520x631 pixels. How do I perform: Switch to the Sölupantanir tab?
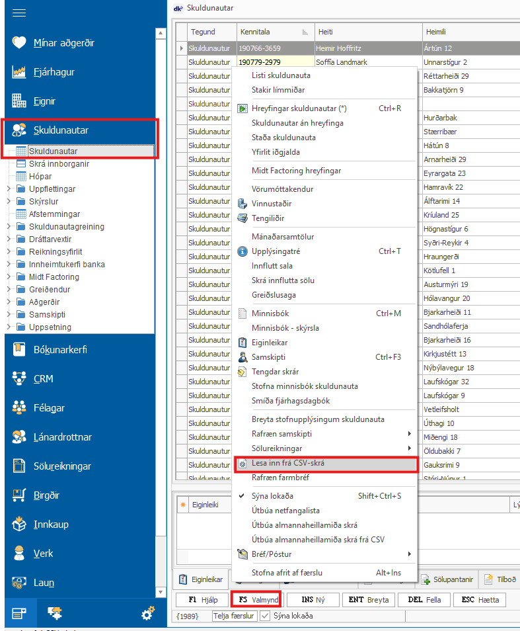[447, 579]
